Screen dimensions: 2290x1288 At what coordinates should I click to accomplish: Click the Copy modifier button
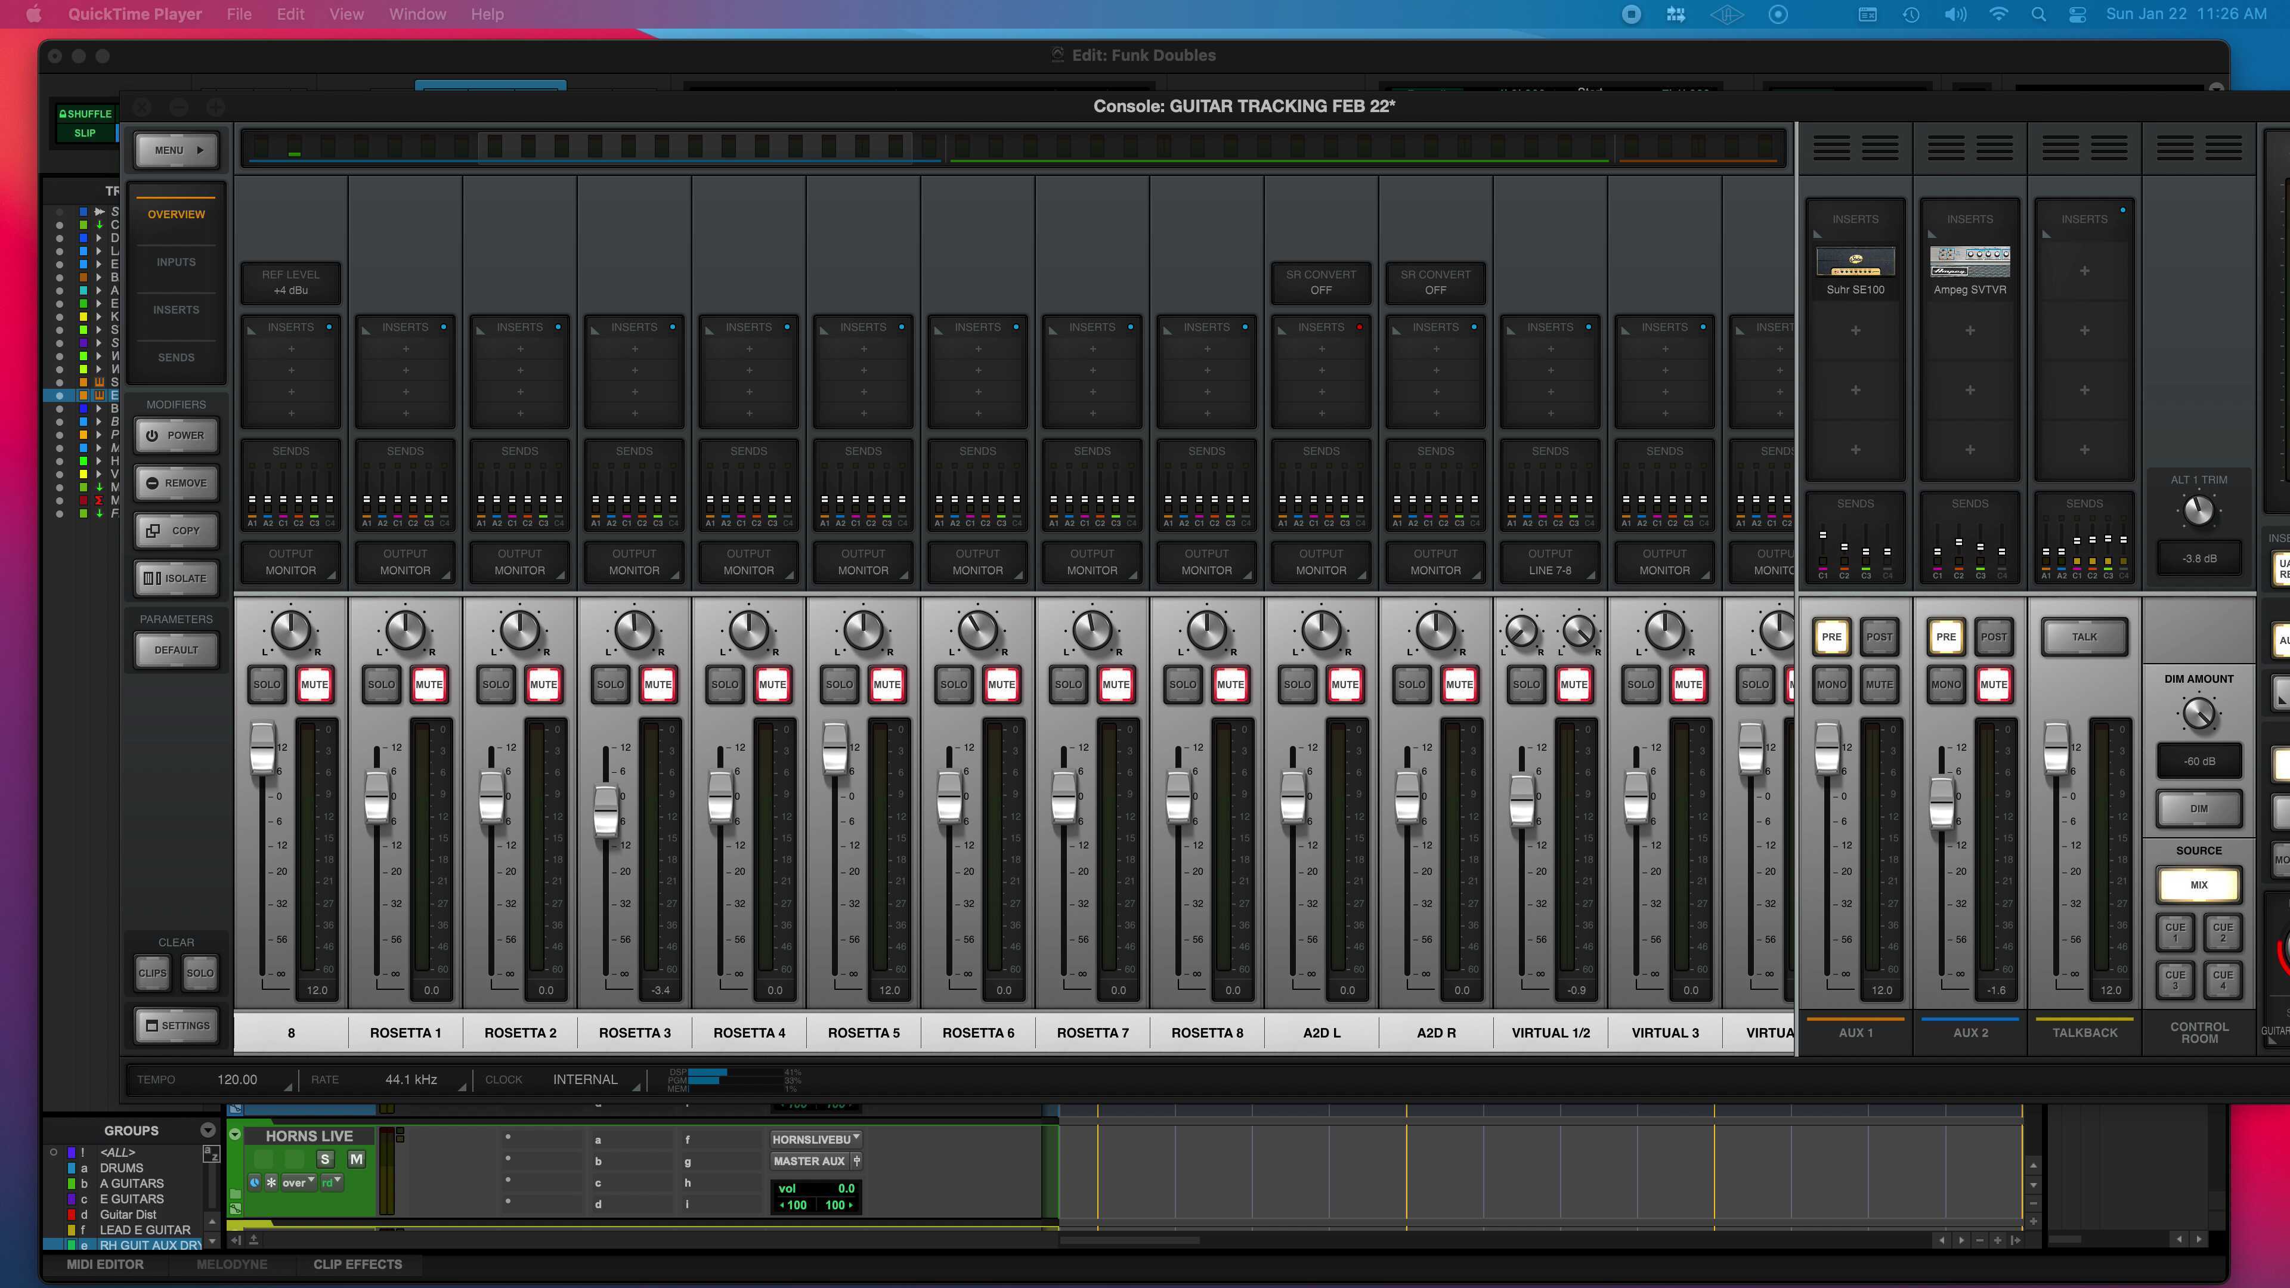[x=176, y=531]
